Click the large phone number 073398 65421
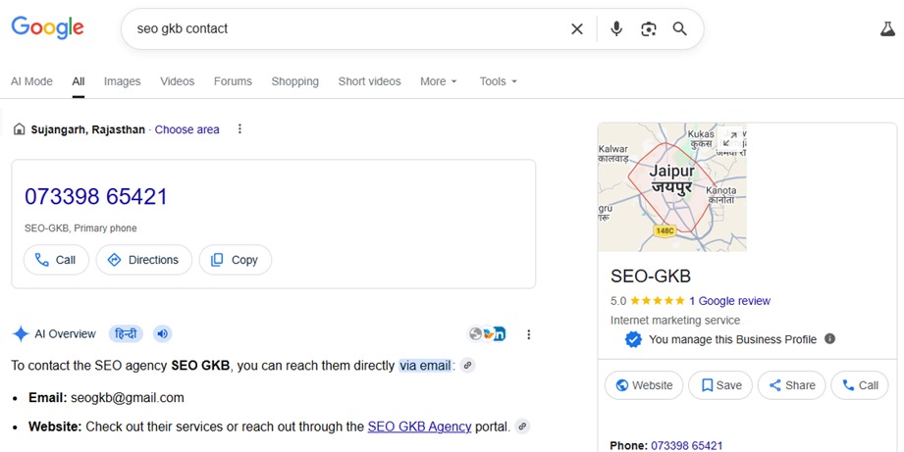Image resolution: width=904 pixels, height=452 pixels. (x=96, y=196)
